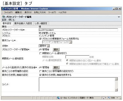Open the インシデント管理フォーム dropdown
Viewport: 123px width, 101px height.
click(x=57, y=42)
